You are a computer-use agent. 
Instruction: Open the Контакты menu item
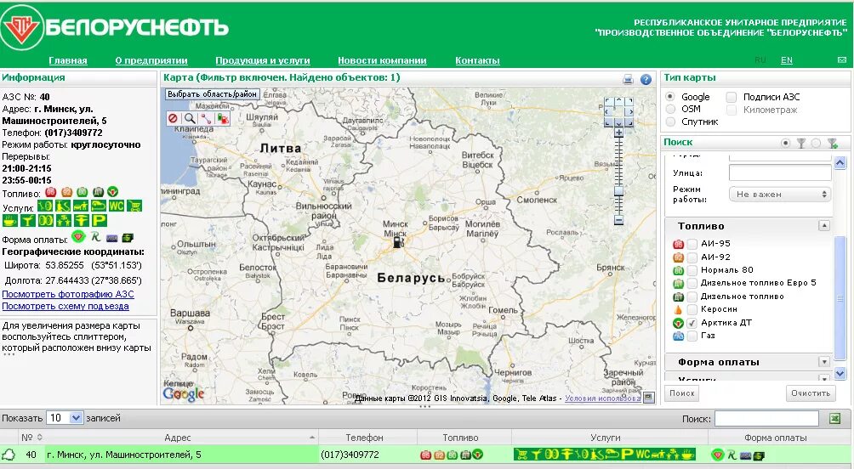(477, 60)
